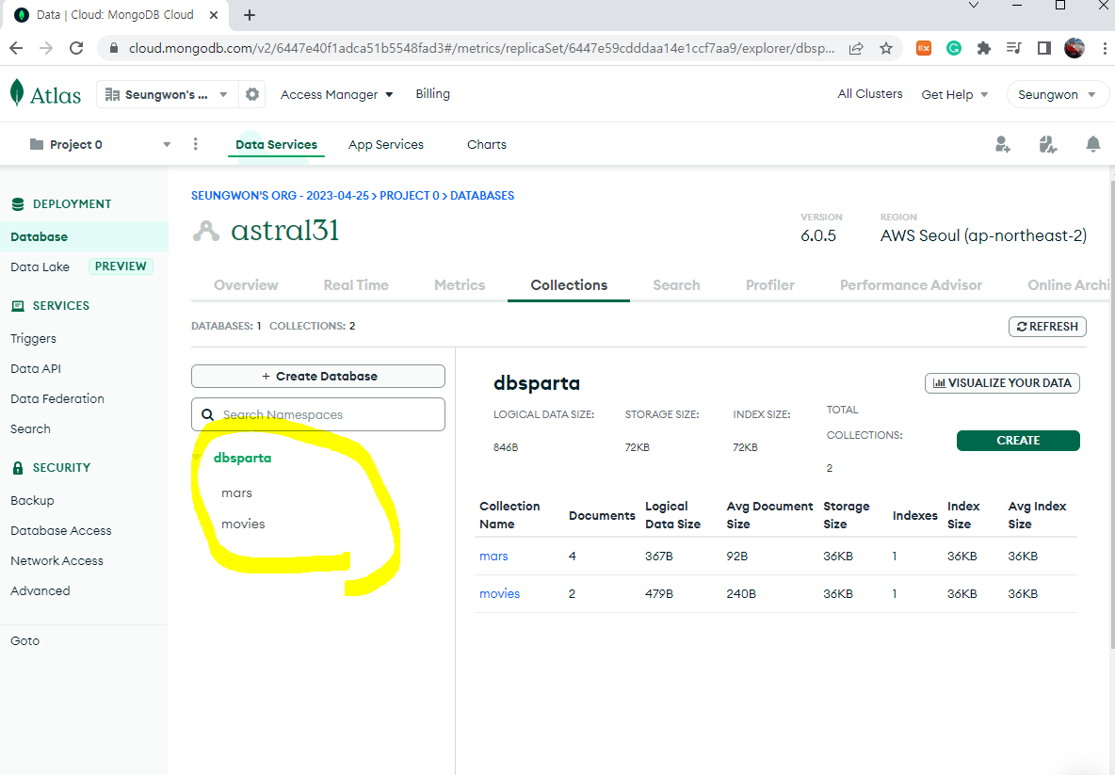
Task: Open the project activity feed icon
Action: pos(1047,144)
